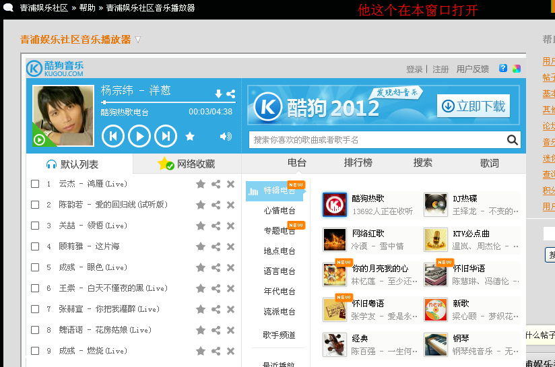Click the song search input field
The image size is (555, 367).
pos(378,140)
